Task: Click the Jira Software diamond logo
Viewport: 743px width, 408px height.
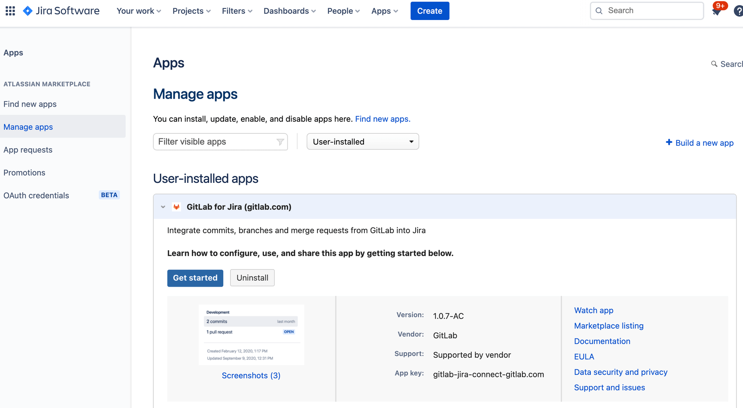Action: pos(28,11)
